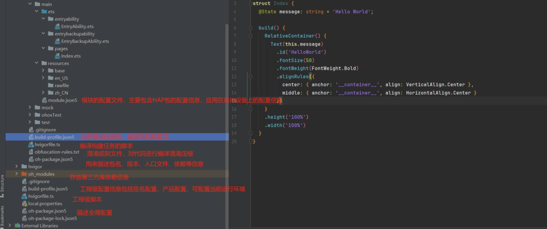547x229 pixels.
Task: Click the fontSize value 50
Action: [309, 60]
